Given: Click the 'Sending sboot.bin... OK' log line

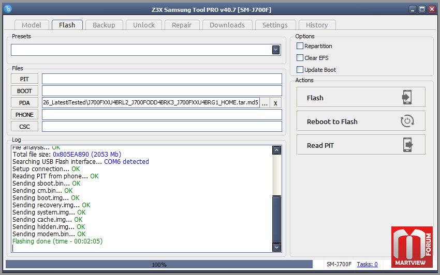Looking at the screenshot, I should coord(47,184).
